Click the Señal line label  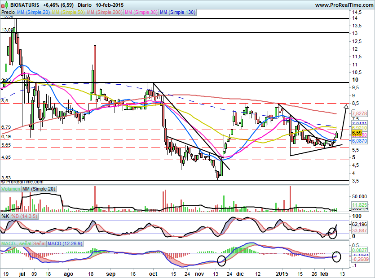39,243
